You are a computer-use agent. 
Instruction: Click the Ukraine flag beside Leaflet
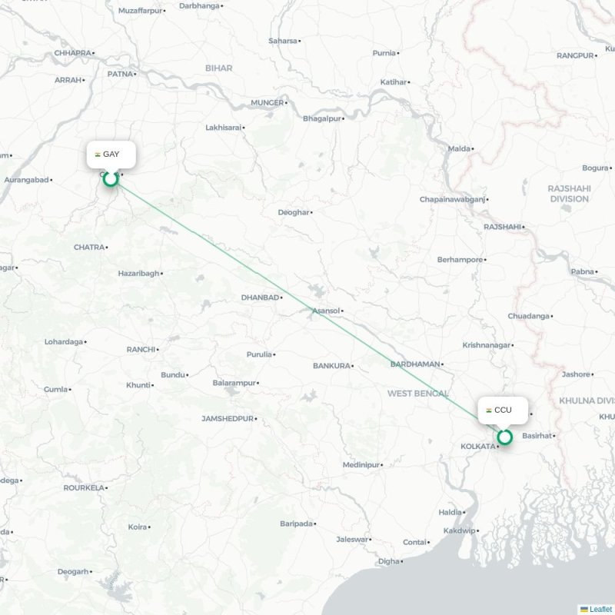[x=584, y=609]
